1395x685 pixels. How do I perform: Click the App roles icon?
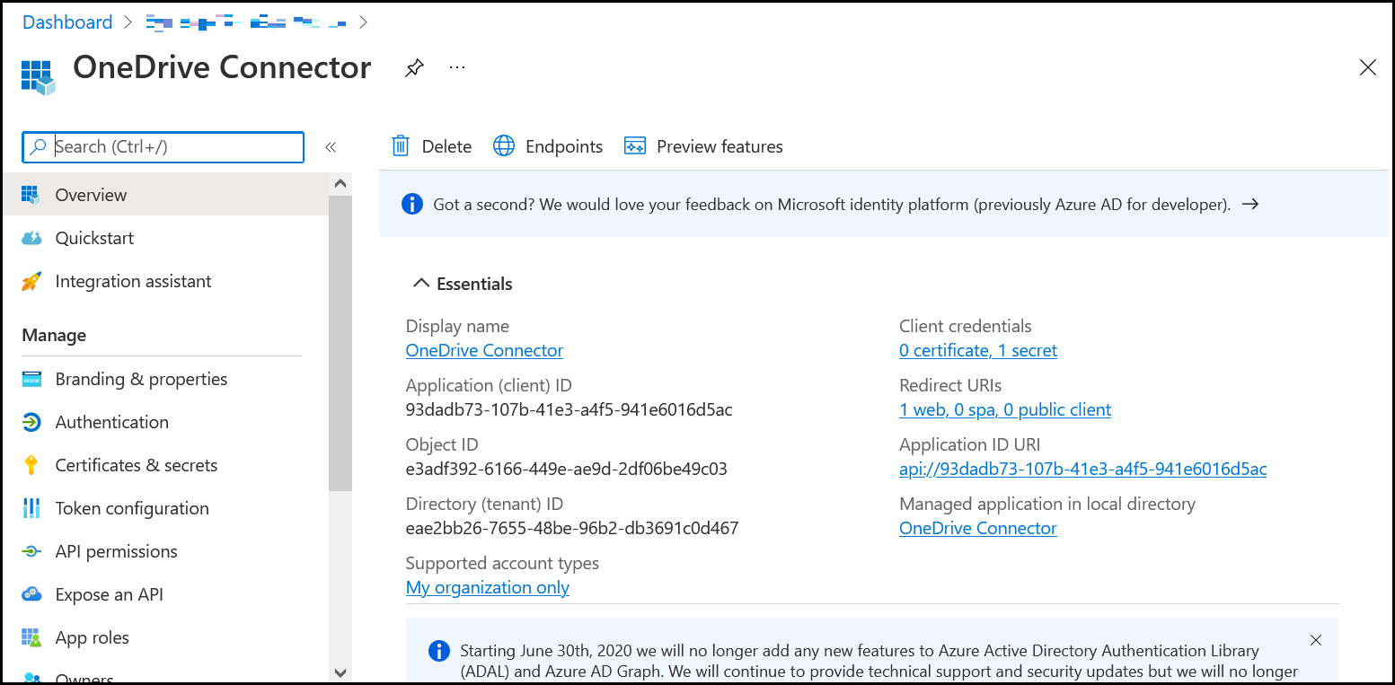31,637
